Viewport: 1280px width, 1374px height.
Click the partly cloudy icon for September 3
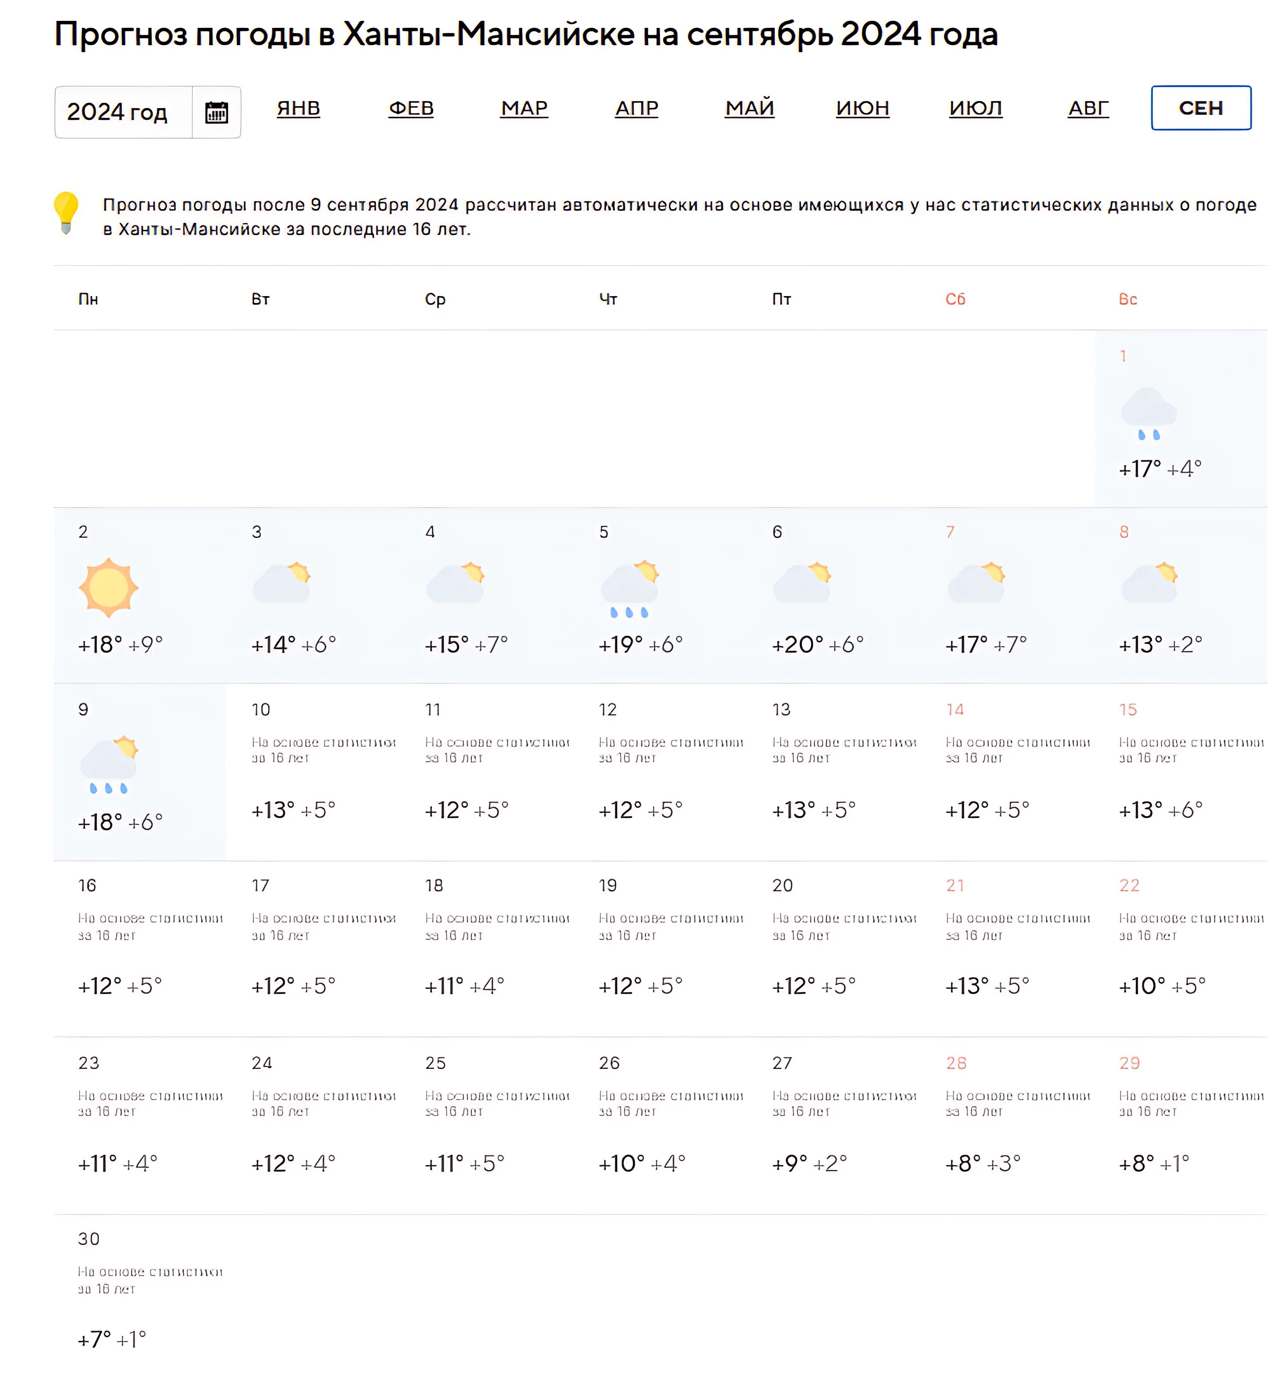point(282,582)
